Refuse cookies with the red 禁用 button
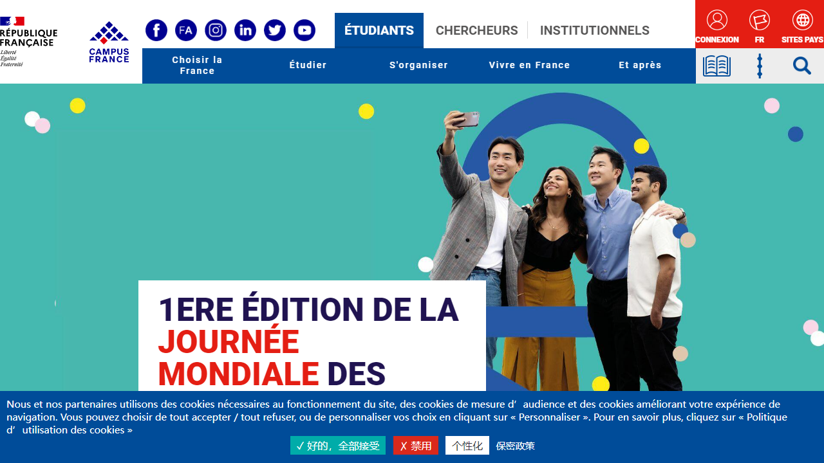 click(416, 446)
